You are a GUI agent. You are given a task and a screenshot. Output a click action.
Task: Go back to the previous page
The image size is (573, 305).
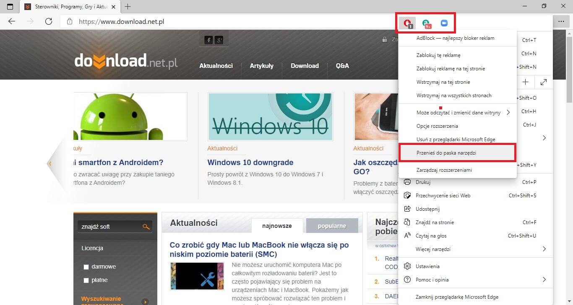12,21
